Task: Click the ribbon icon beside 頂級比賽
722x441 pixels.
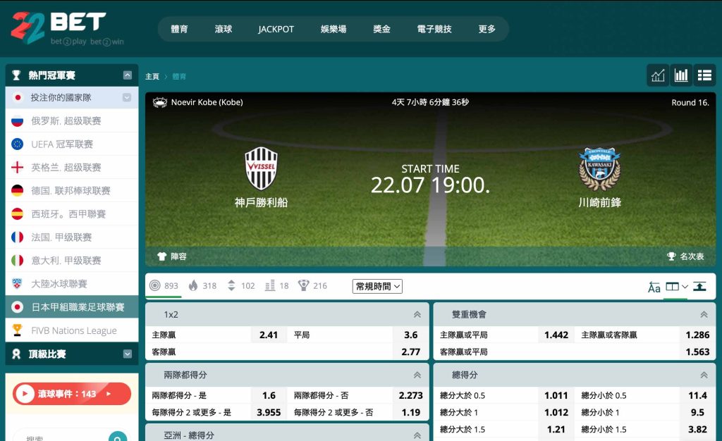Action: (16, 354)
